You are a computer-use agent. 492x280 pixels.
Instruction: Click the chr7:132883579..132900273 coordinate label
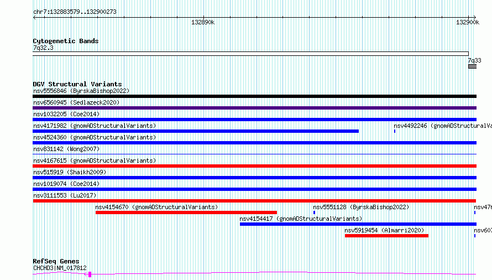[75, 12]
